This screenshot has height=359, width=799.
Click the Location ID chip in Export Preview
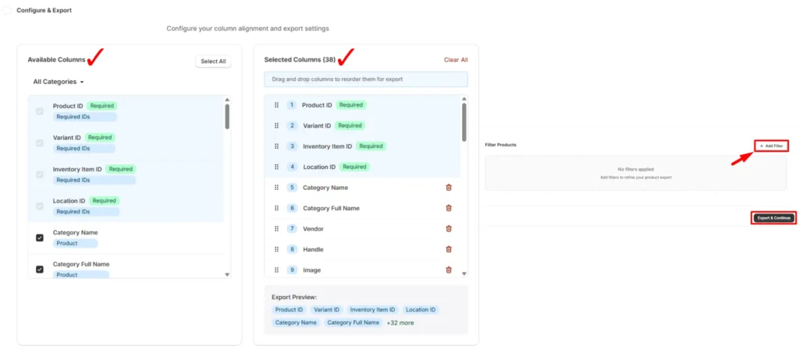coord(421,310)
